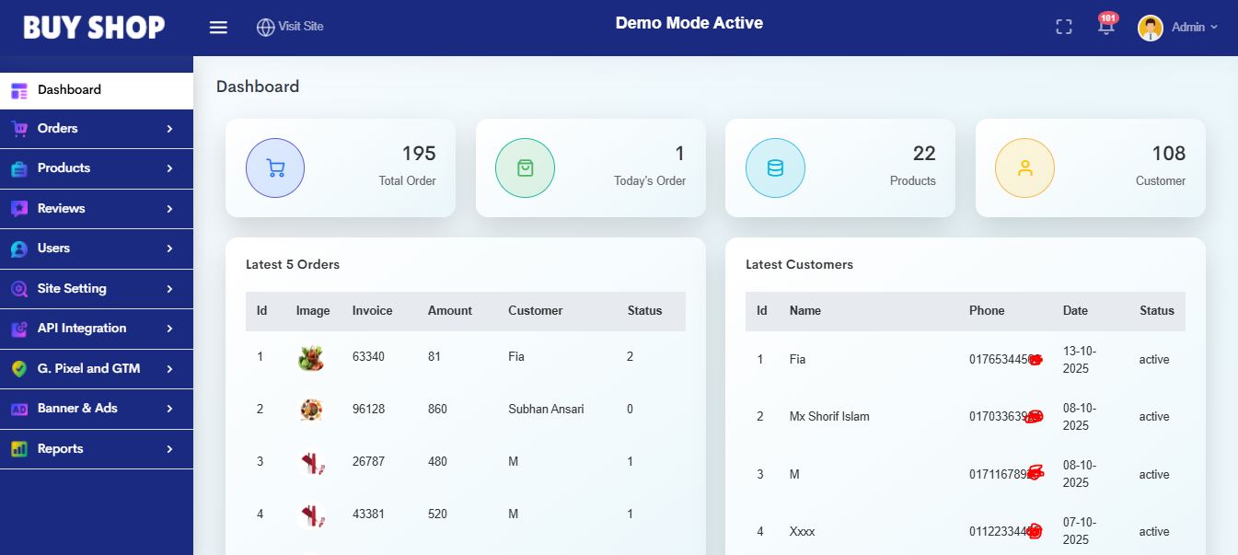Screen dimensions: 1238x555
Task: Open the Reports menu item
Action: (x=61, y=449)
